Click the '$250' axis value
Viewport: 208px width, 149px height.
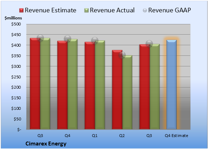pos(16,77)
